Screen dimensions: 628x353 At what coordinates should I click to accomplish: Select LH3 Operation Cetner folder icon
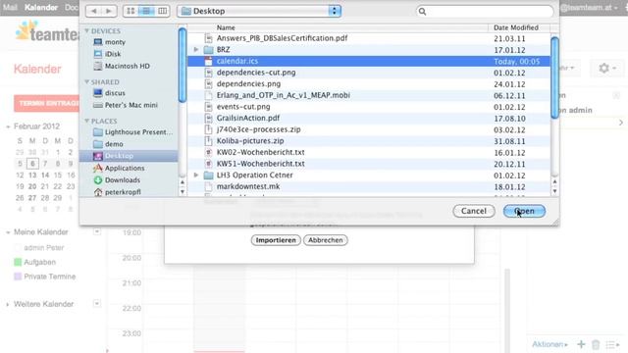208,176
